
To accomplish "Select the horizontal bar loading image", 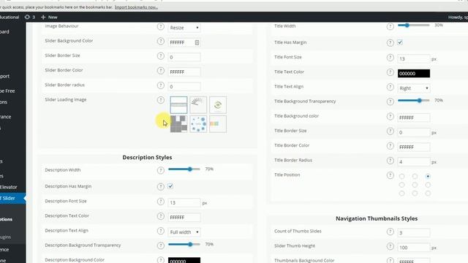I will [x=178, y=104].
